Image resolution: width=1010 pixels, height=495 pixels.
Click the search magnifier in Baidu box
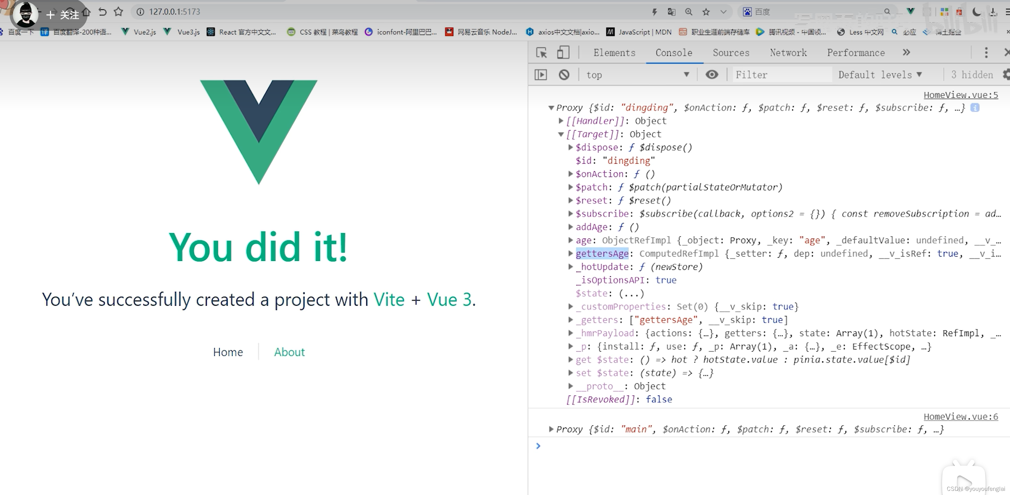887,12
